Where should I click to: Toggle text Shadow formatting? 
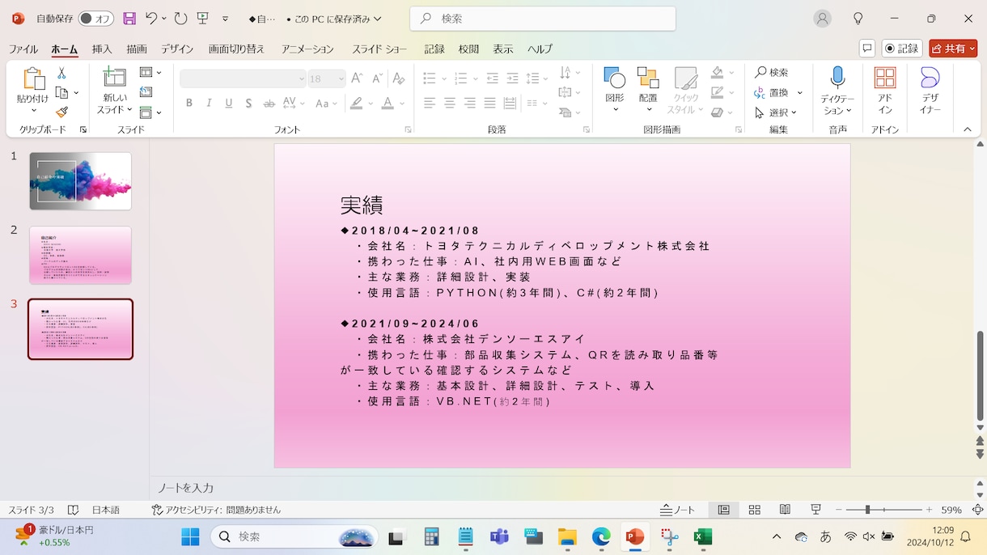pos(248,103)
